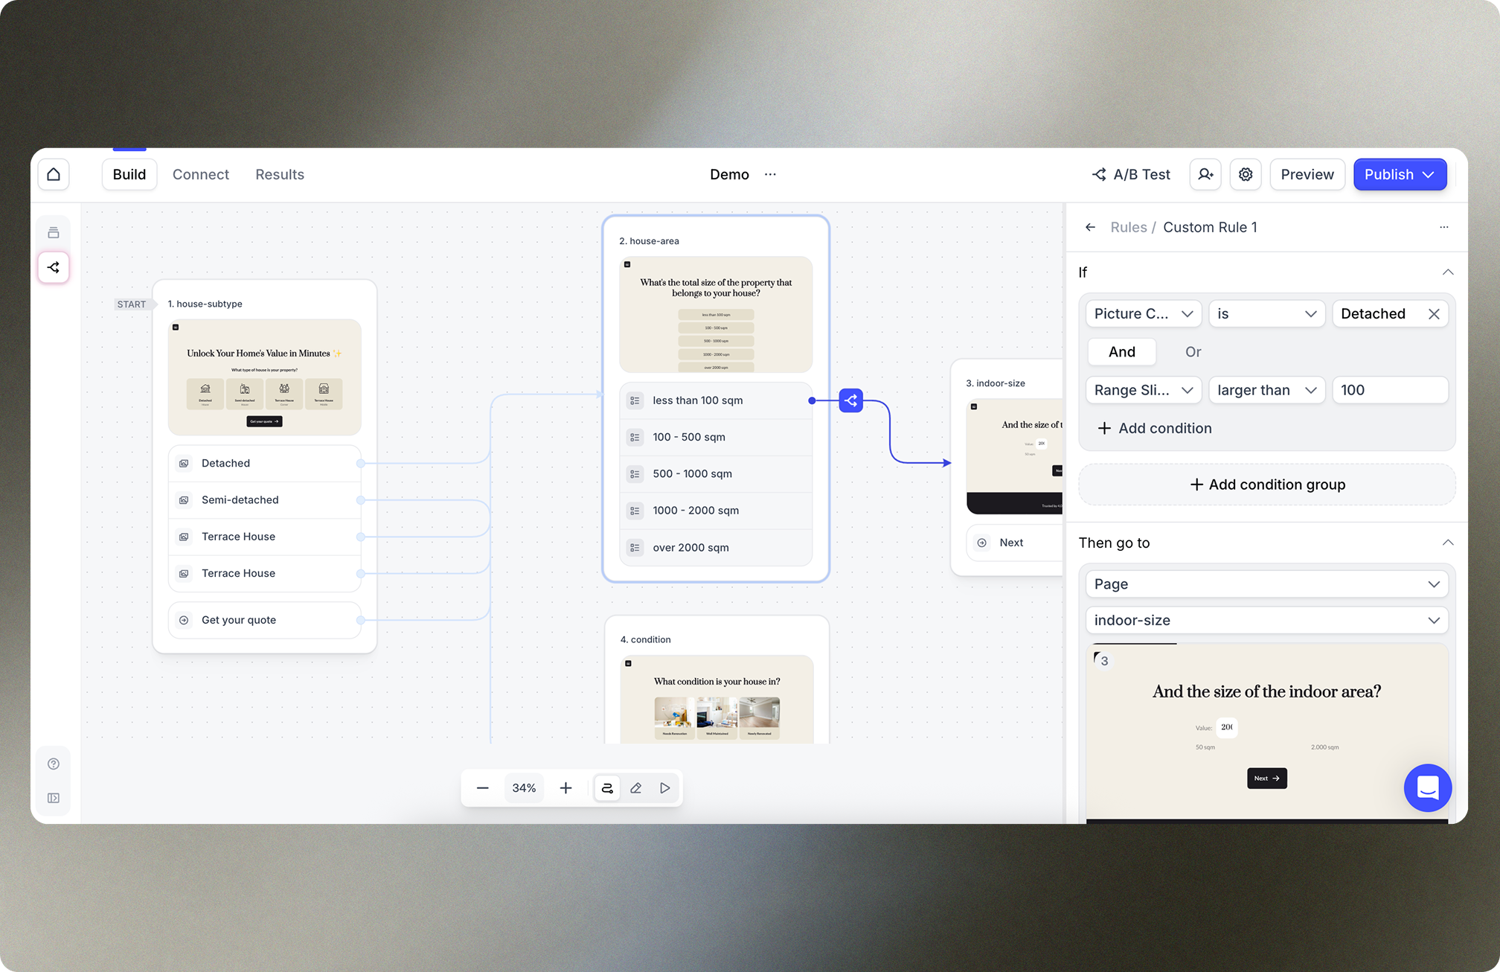Viewport: 1500px width, 972px height.
Task: Click the blue rule node icon
Action: tap(850, 400)
